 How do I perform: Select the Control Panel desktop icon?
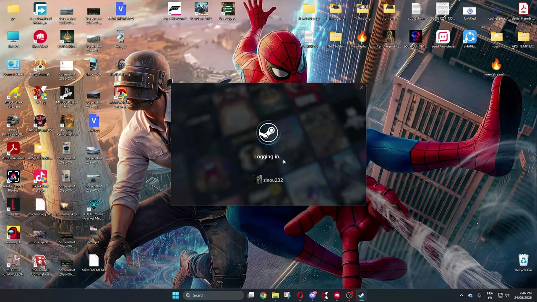point(13,68)
